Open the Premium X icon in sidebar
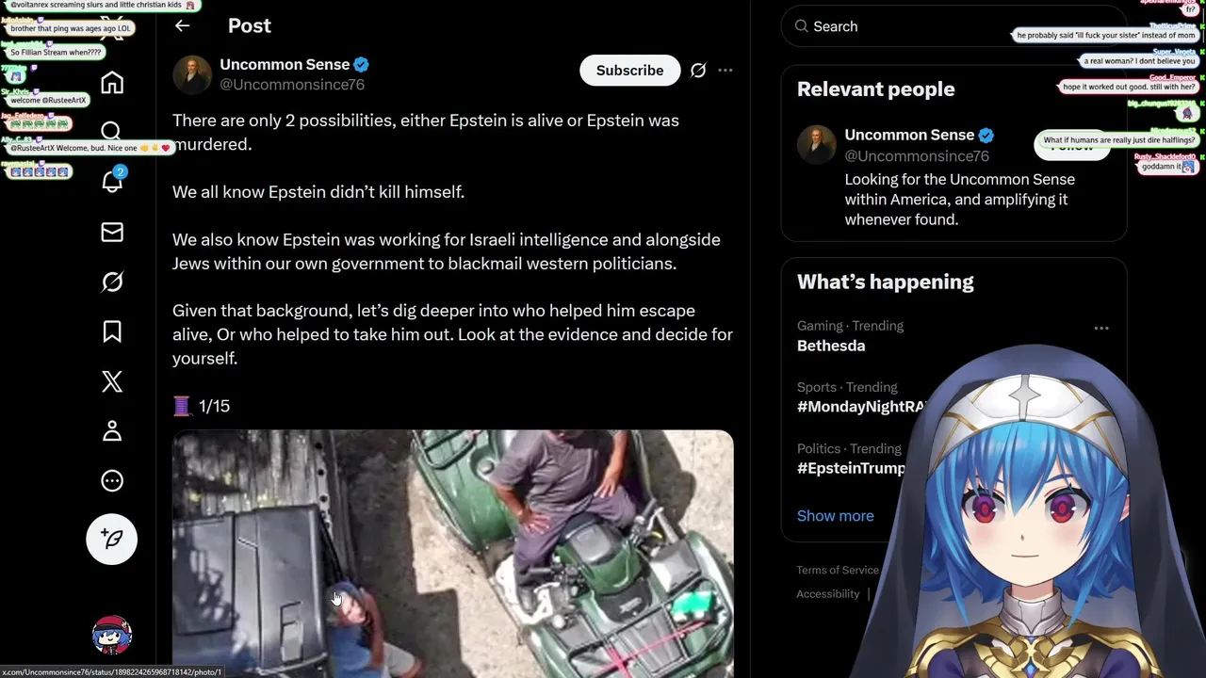Screen dimensions: 1206x678 click(112, 381)
